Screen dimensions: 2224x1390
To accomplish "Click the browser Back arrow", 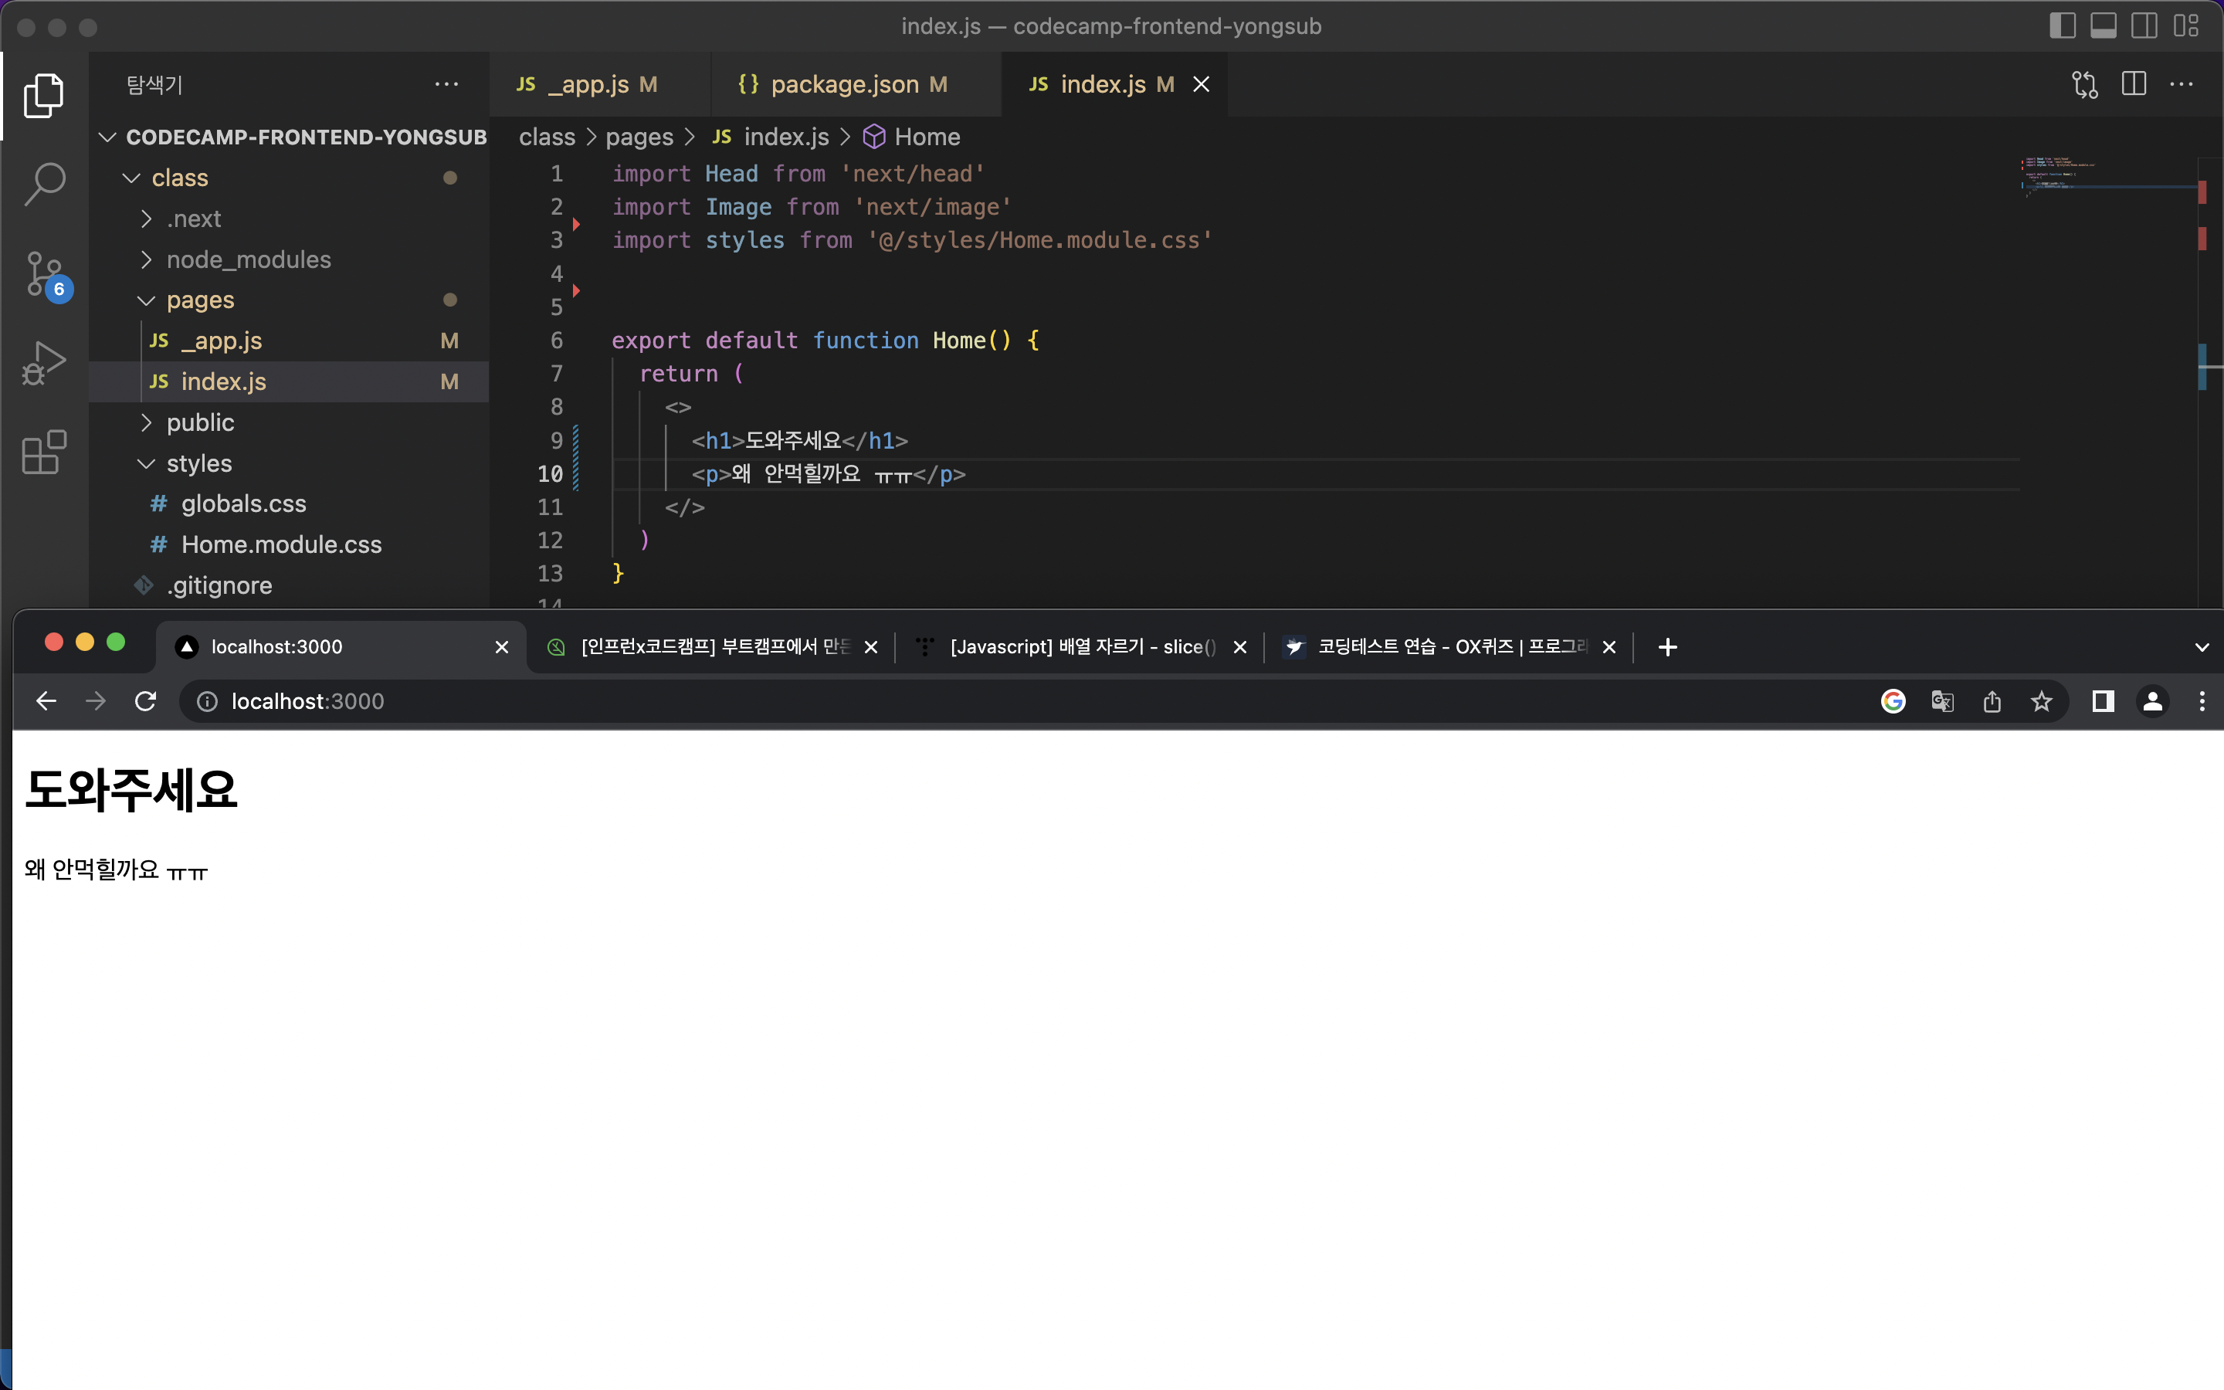I will coord(46,701).
